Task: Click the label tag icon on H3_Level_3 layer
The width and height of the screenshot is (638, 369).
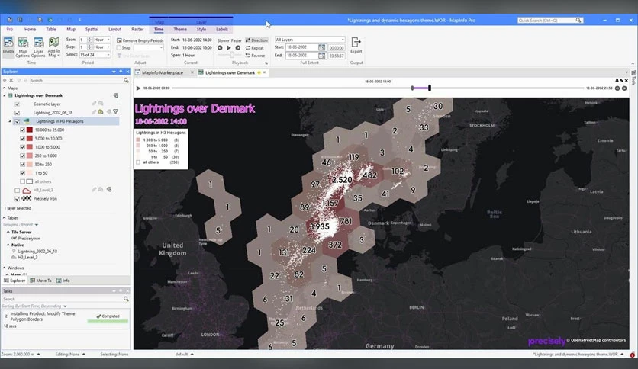Action: (x=109, y=189)
